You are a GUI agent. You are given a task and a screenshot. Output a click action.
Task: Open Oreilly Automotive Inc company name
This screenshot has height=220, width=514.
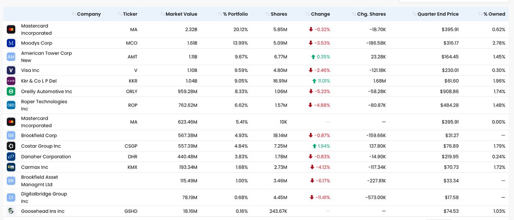click(47, 92)
